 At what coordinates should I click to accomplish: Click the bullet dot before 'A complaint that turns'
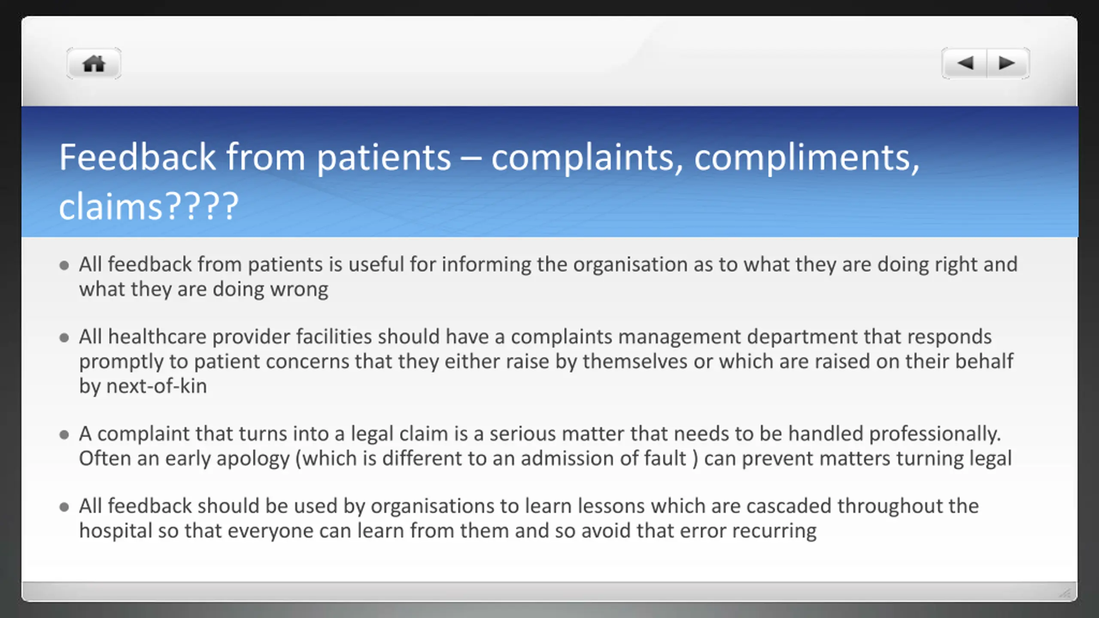(x=64, y=435)
